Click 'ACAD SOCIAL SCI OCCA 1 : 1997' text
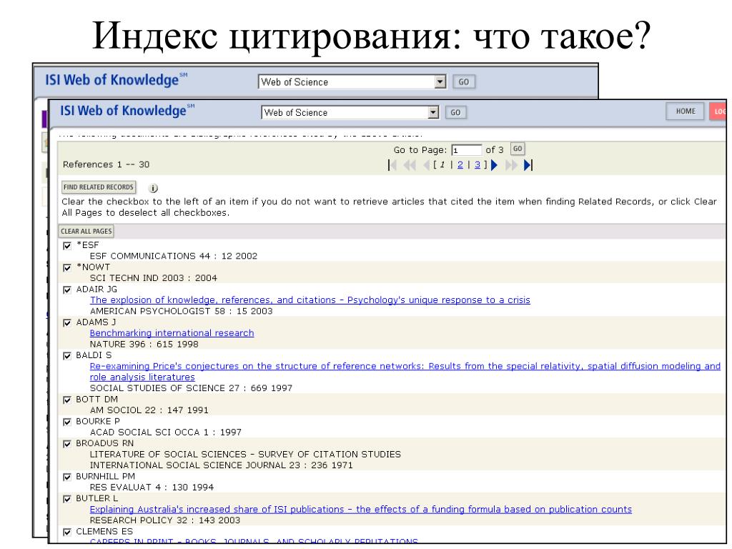 [x=166, y=432]
